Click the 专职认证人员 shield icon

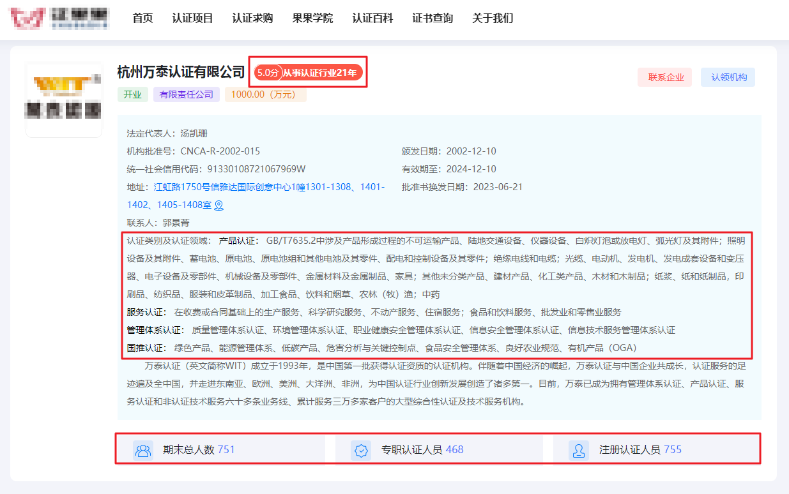(x=361, y=450)
